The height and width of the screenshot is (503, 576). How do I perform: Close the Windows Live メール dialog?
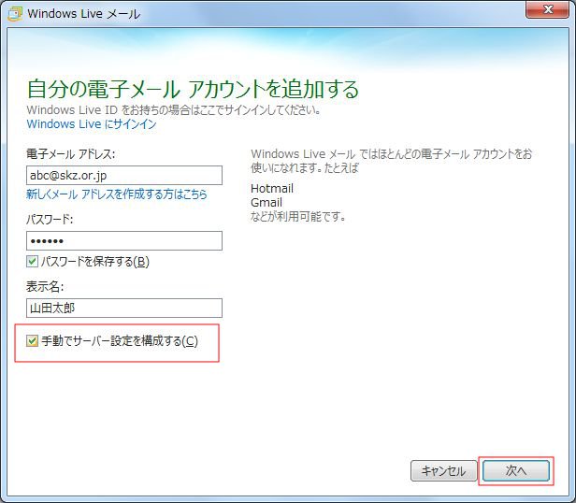pyautogui.click(x=547, y=9)
